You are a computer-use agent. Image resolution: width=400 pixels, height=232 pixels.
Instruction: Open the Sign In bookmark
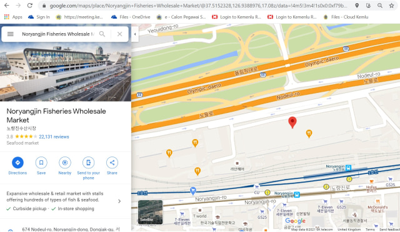tap(39, 17)
